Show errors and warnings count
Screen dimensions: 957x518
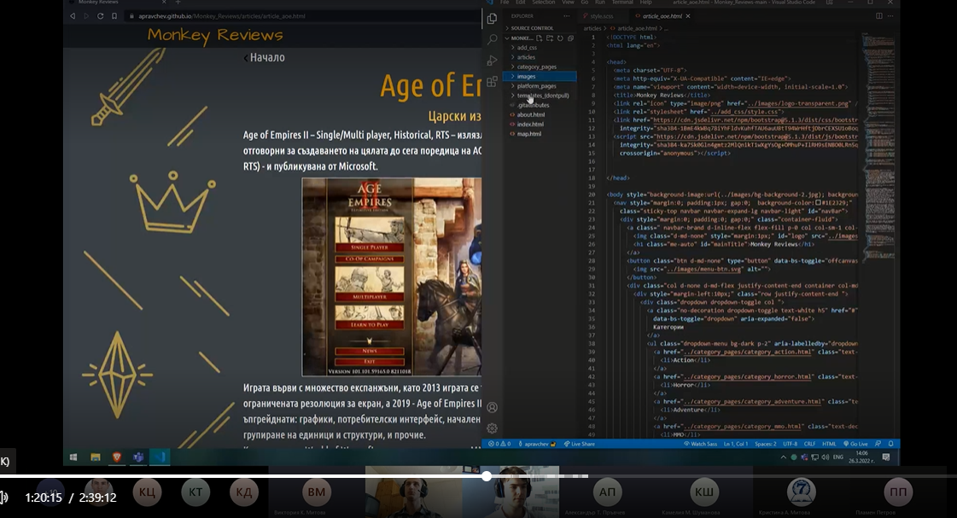(x=499, y=444)
